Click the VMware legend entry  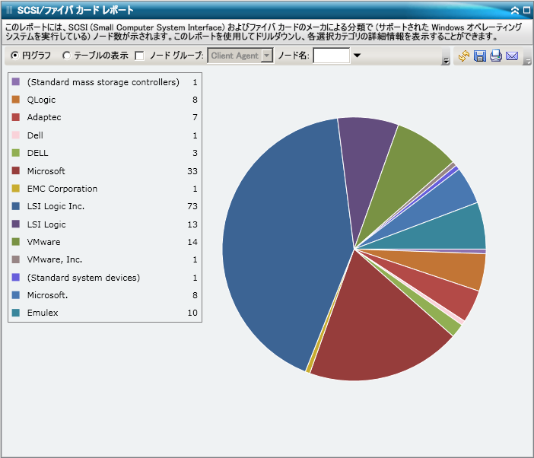tap(43, 242)
